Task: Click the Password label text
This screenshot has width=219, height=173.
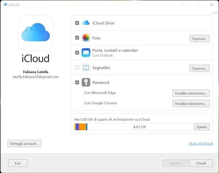Action: [101, 82]
